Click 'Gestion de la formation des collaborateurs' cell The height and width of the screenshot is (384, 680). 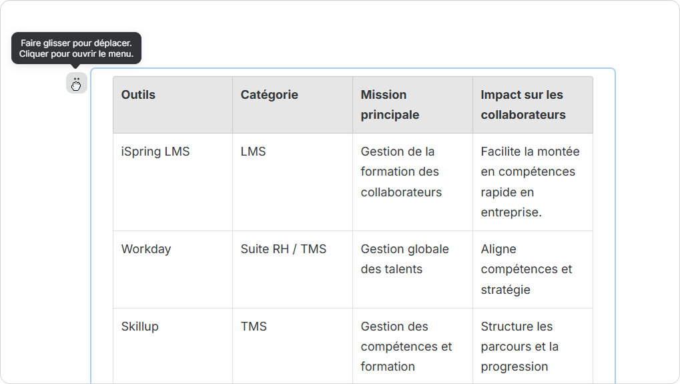401,172
